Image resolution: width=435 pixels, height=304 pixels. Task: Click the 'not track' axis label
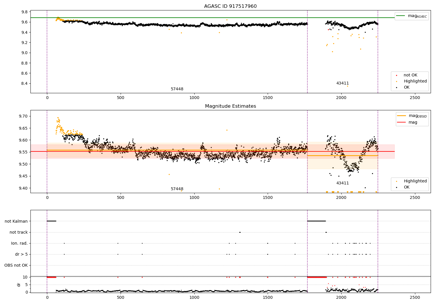click(19, 232)
